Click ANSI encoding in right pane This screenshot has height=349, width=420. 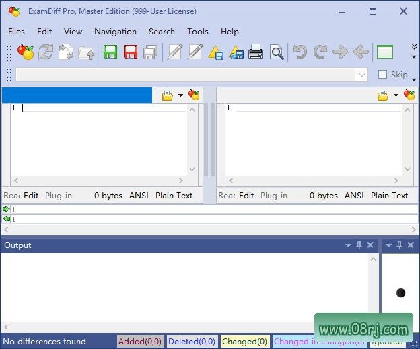(x=354, y=196)
